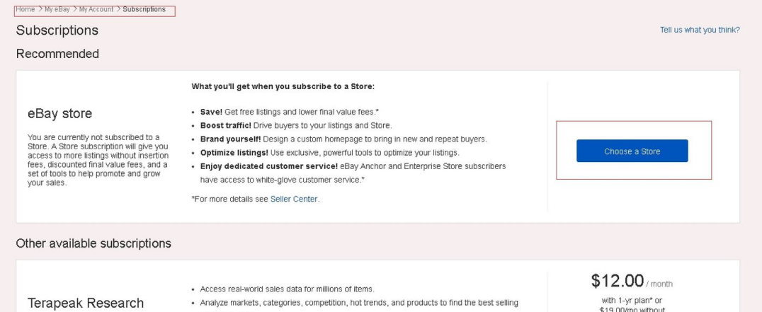762x312 pixels.
Task: Click the 'Other available subscriptions' heading
Action: [93, 243]
